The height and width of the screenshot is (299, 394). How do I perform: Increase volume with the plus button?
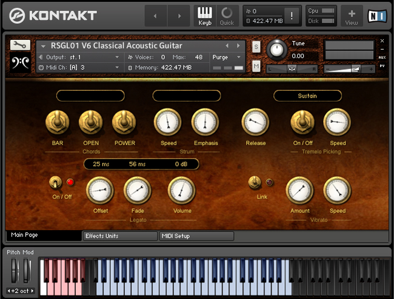click(x=371, y=69)
